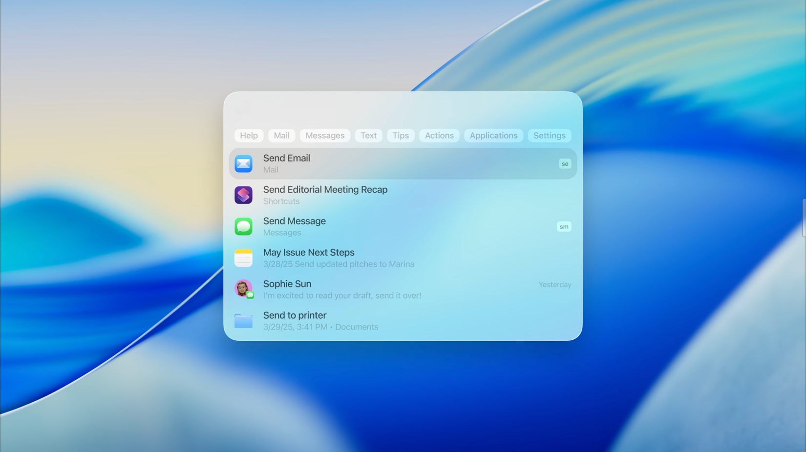The image size is (806, 452).
Task: Choose the Settings filter
Action: pyautogui.click(x=549, y=135)
